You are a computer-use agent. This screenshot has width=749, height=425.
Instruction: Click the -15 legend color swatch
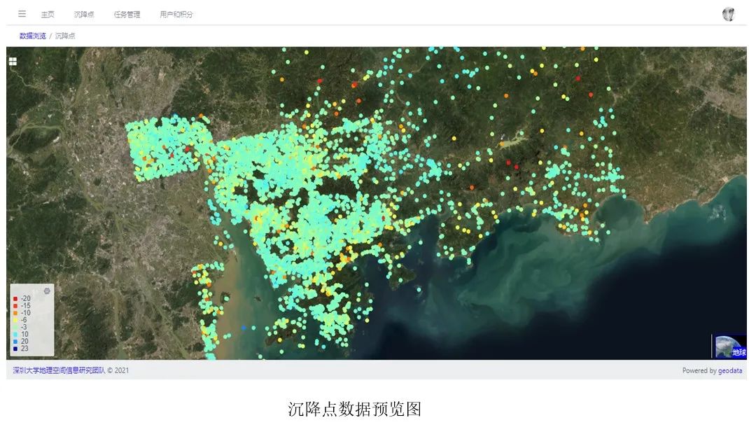click(15, 306)
